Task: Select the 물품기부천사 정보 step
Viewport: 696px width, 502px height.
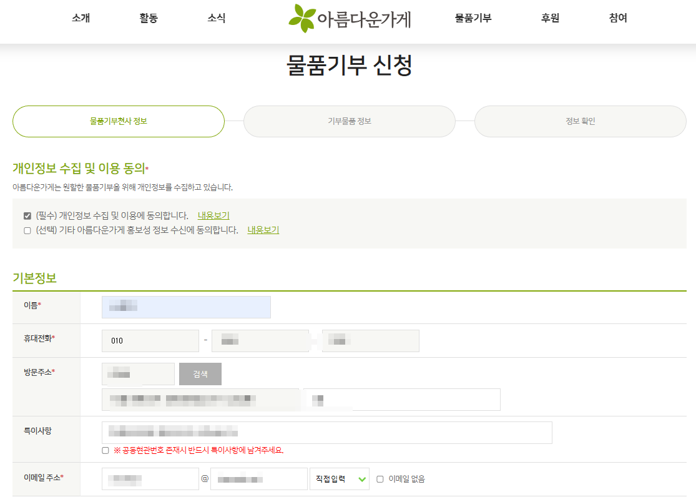Action: [x=119, y=121]
